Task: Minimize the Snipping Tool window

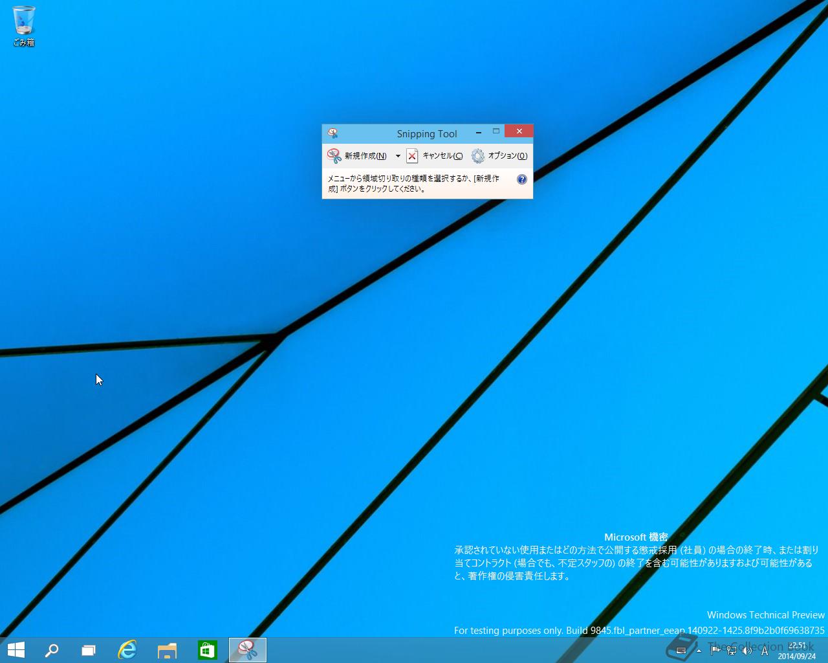Action: (x=479, y=131)
